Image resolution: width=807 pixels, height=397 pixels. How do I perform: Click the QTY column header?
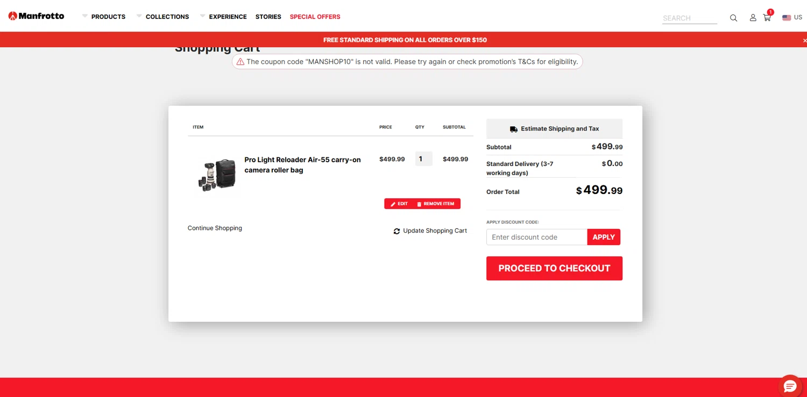click(x=420, y=127)
